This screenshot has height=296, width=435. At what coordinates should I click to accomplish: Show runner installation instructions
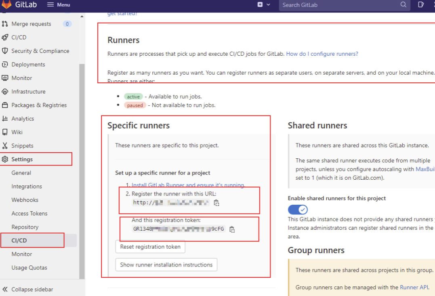166,265
